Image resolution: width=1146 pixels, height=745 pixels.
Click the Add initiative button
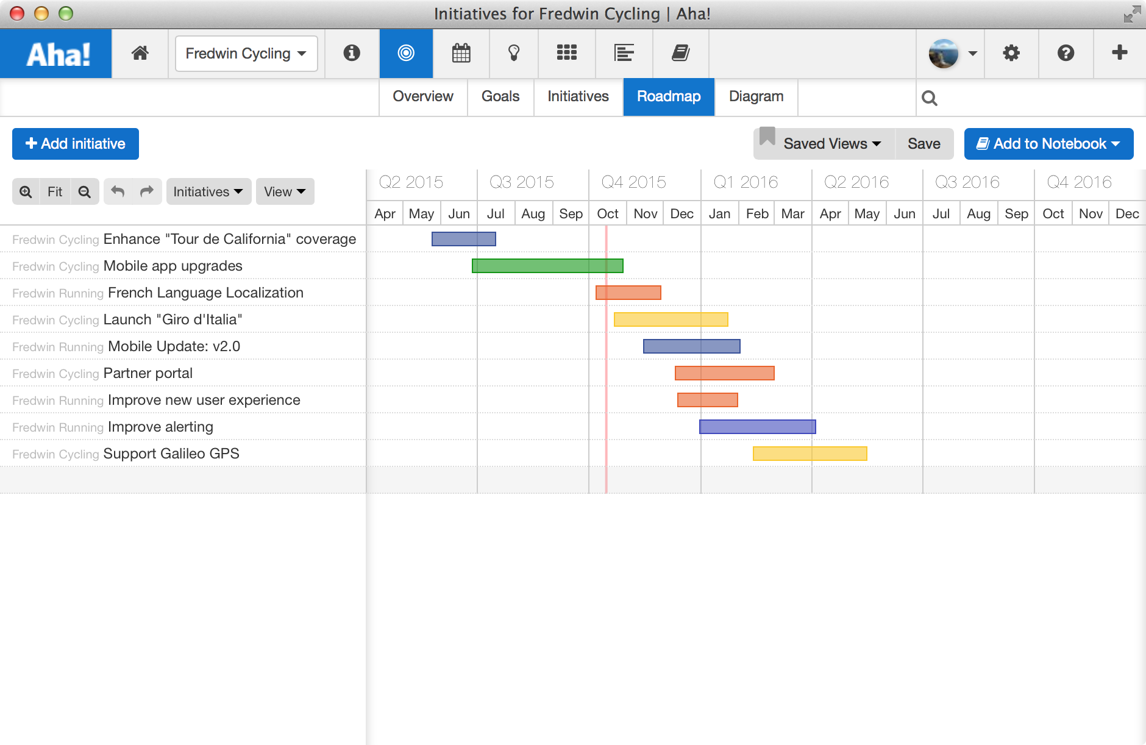tap(76, 144)
